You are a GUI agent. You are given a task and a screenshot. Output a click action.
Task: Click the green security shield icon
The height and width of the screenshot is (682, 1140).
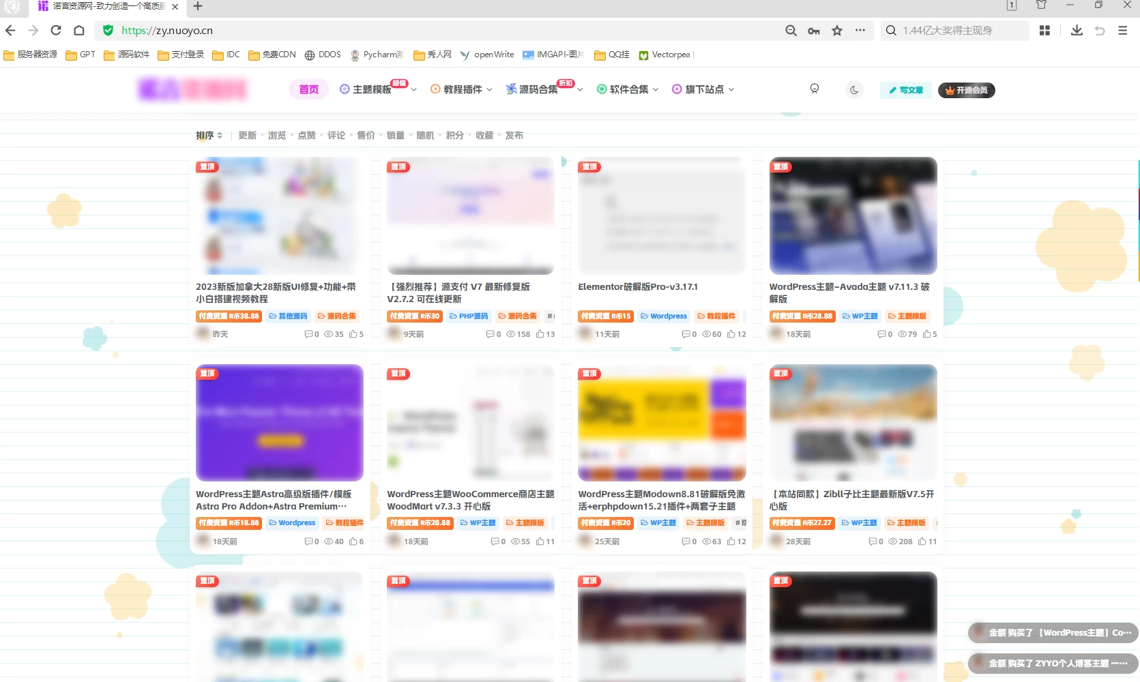pos(108,31)
